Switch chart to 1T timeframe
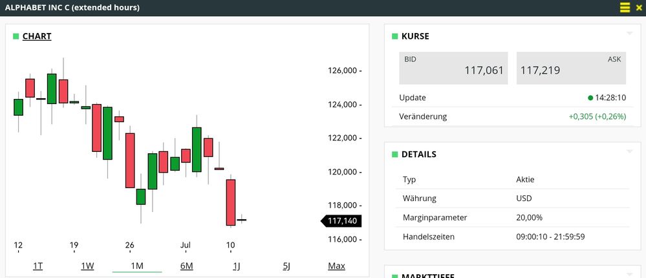Image resolution: width=646 pixels, height=278 pixels. point(38,266)
